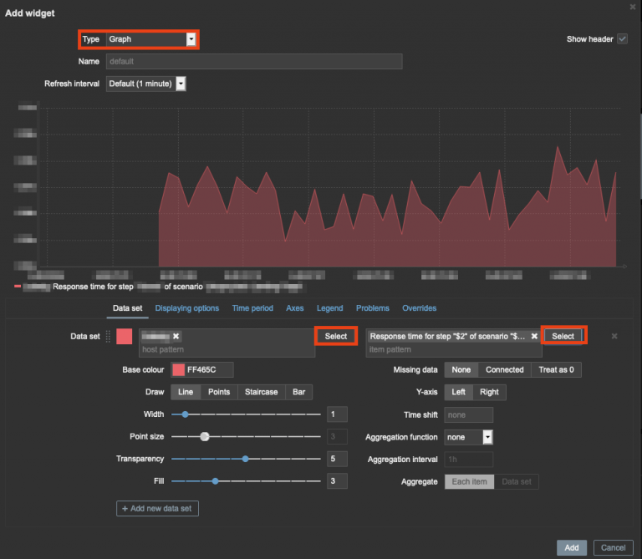Image resolution: width=642 pixels, height=559 pixels.
Task: Click Add new data set button
Action: pos(158,508)
